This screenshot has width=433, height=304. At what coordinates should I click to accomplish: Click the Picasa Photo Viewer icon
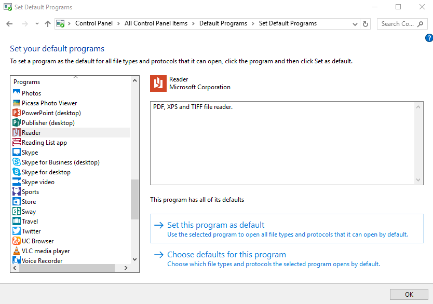tap(17, 103)
